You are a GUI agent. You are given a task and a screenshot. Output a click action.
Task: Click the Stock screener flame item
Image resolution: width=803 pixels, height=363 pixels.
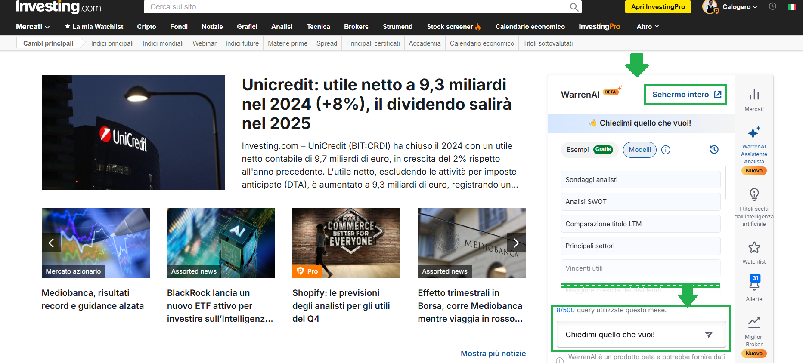pos(454,27)
